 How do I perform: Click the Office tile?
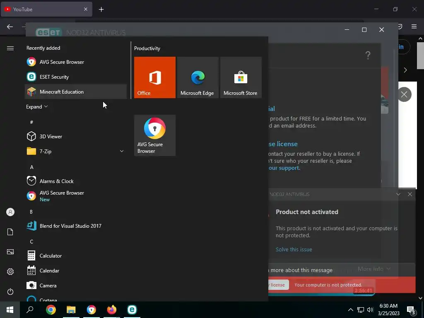point(155,77)
